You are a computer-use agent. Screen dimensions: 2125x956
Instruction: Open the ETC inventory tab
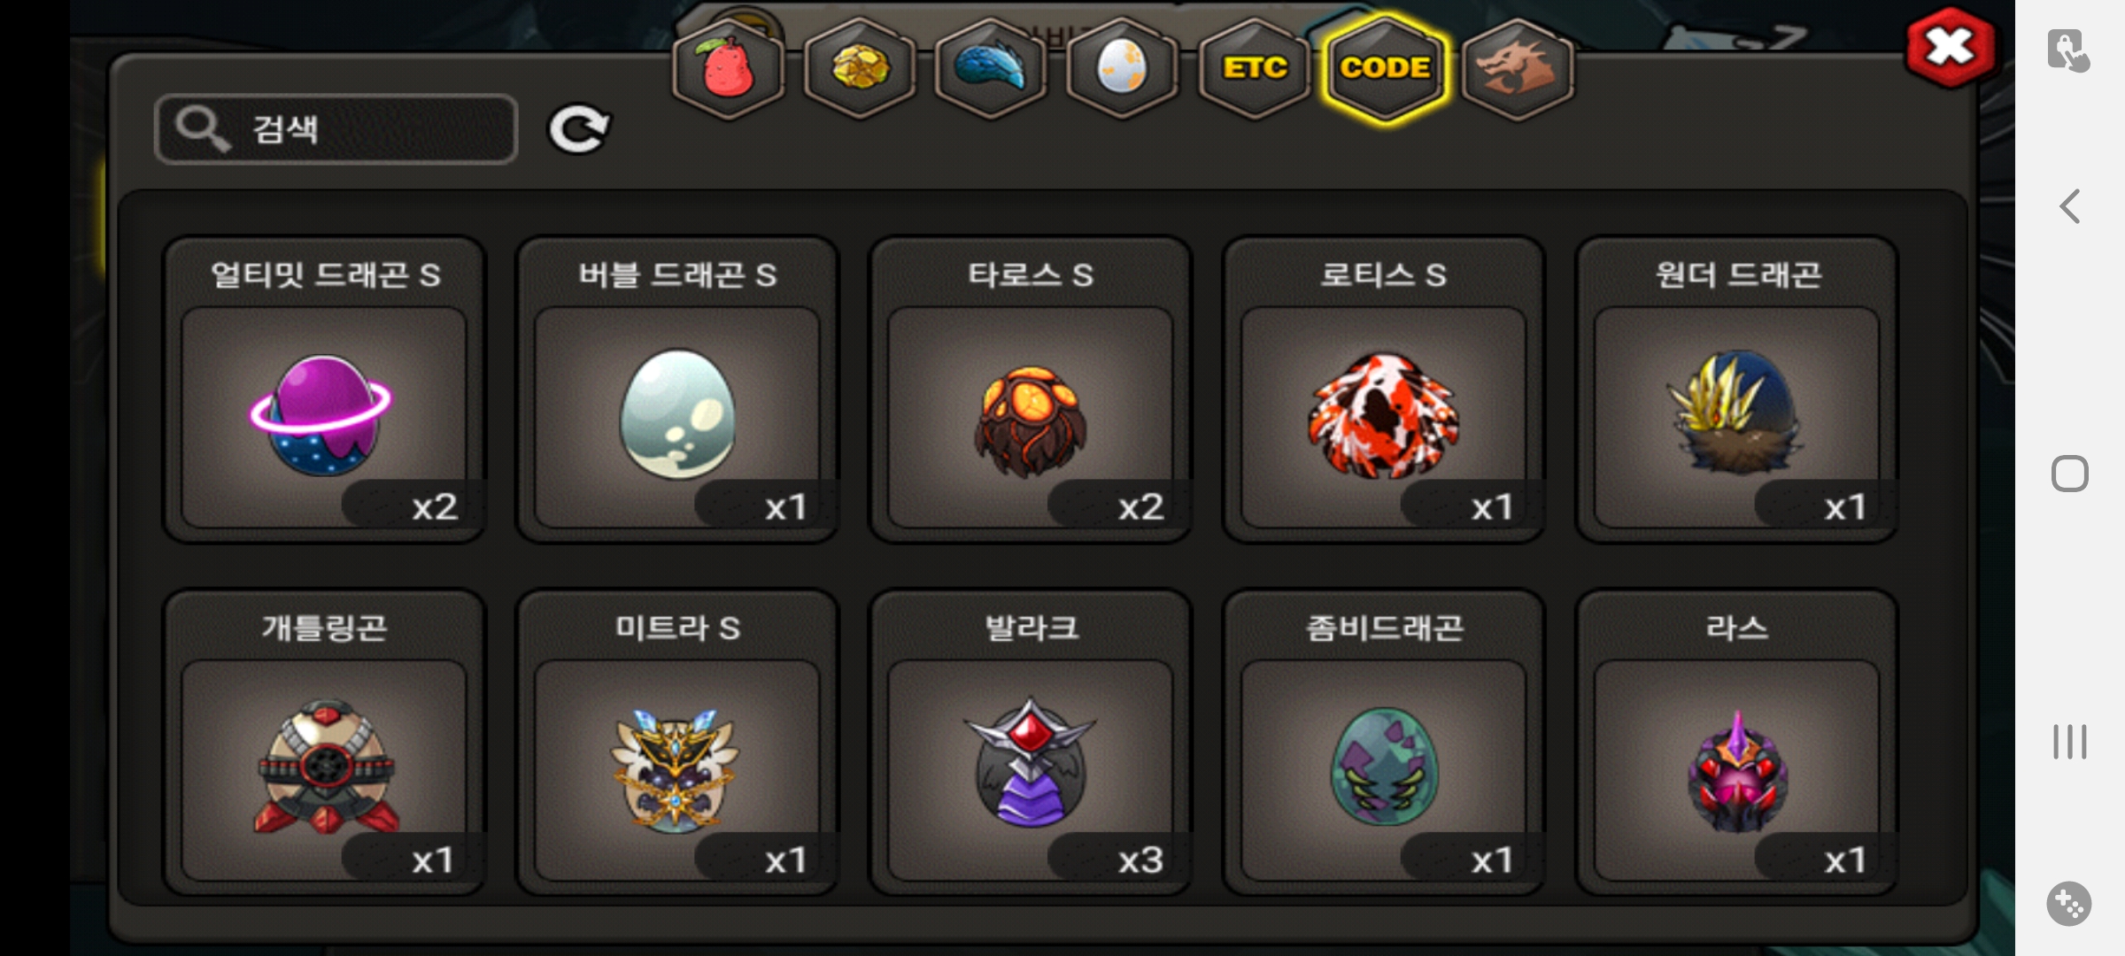pos(1255,69)
